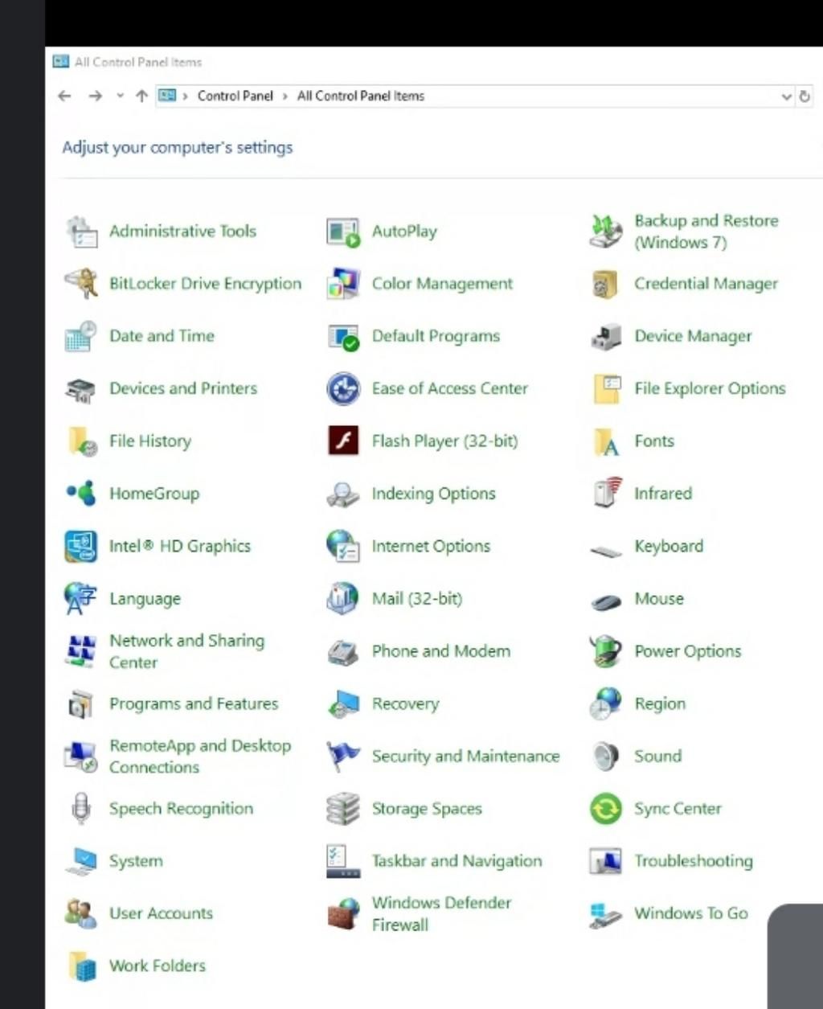Click the System link
Screen dimensions: 823x1009
(136, 861)
